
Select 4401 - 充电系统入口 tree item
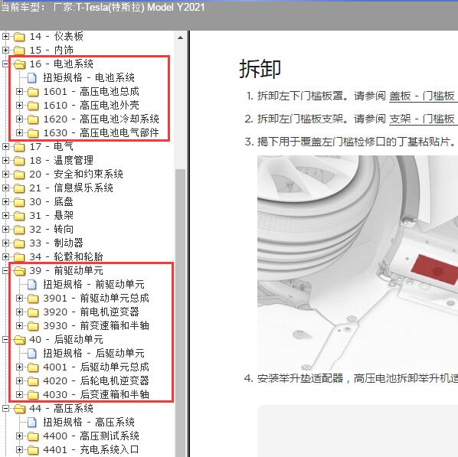[91, 450]
